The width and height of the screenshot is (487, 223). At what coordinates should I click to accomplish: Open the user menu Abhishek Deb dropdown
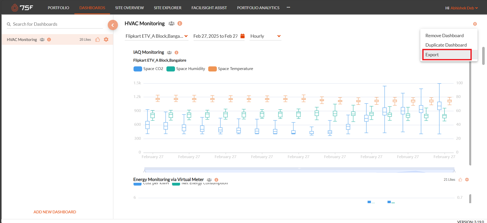point(464,8)
